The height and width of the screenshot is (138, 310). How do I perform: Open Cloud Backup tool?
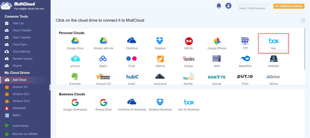[21, 52]
